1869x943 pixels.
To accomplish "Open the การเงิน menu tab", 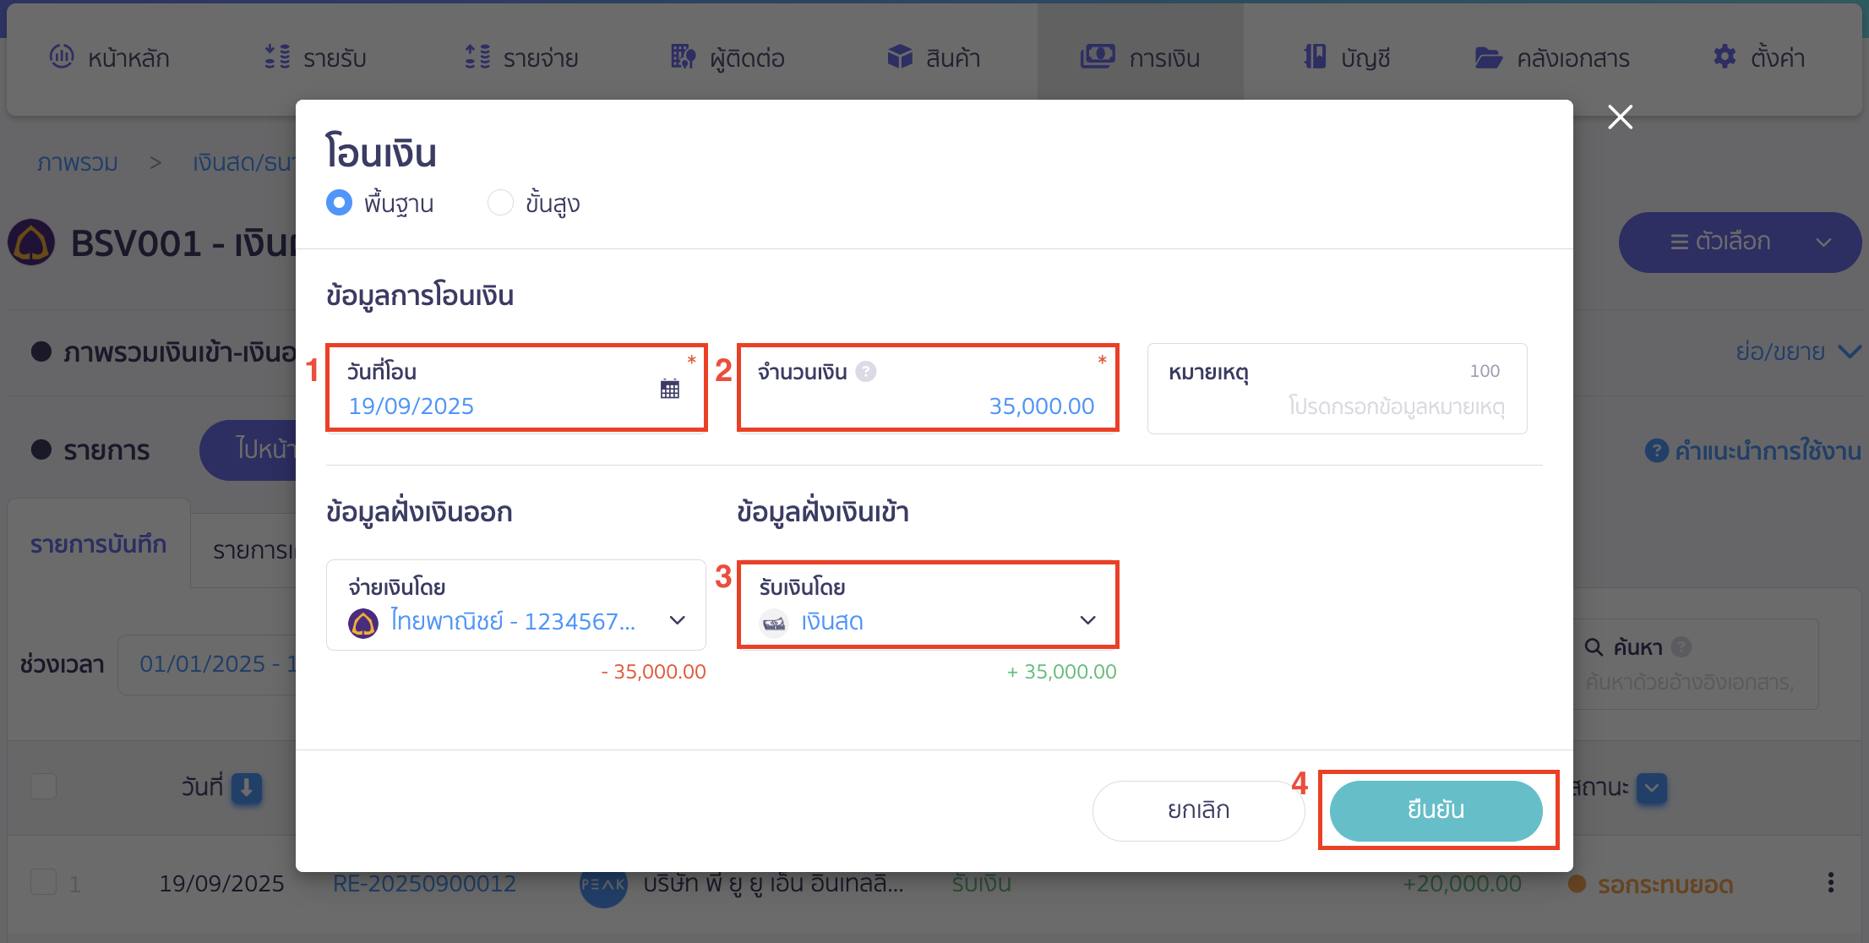I will click(x=1140, y=57).
